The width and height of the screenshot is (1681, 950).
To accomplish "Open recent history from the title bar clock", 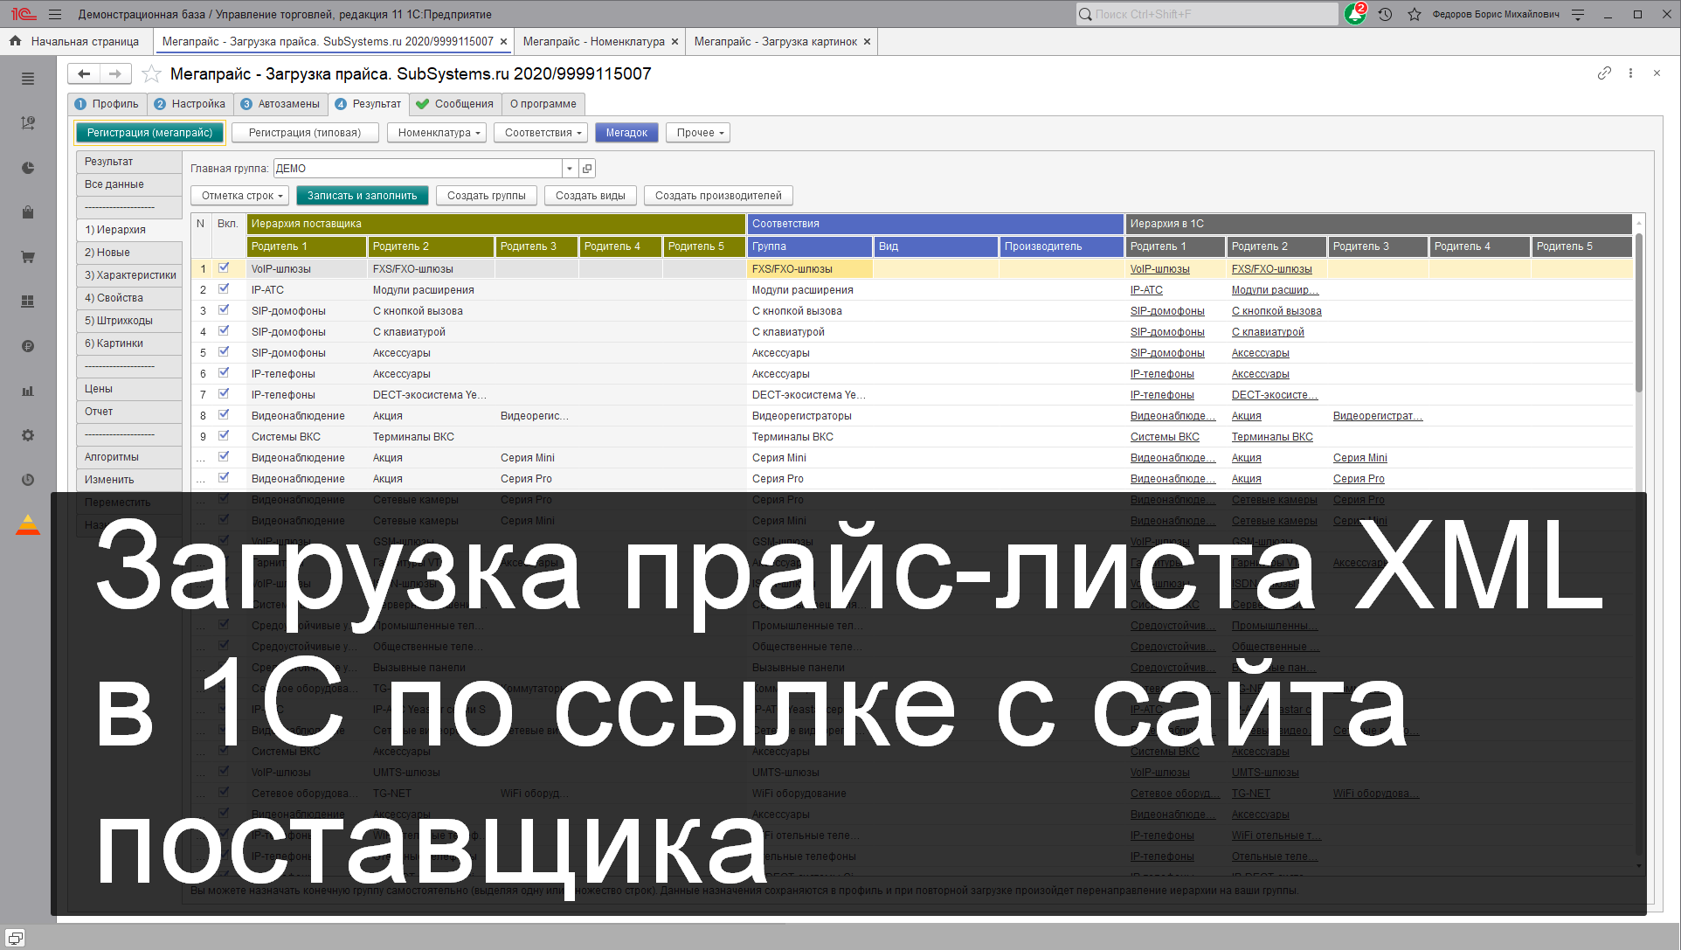I will click(1385, 14).
